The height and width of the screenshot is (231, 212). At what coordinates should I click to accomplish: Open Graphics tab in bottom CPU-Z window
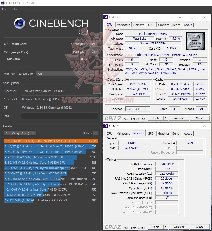[164, 133]
